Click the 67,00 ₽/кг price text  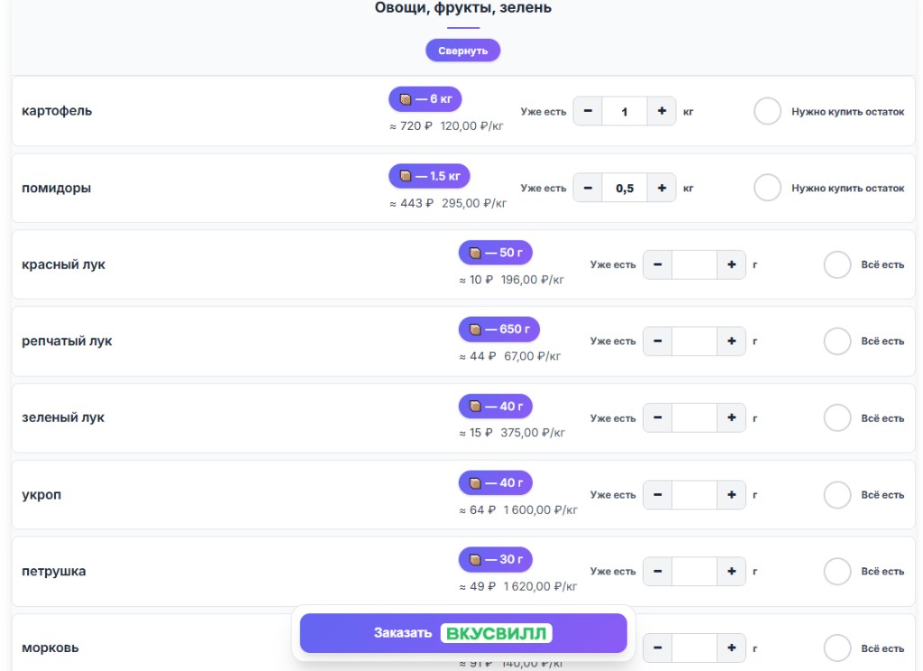coord(532,356)
